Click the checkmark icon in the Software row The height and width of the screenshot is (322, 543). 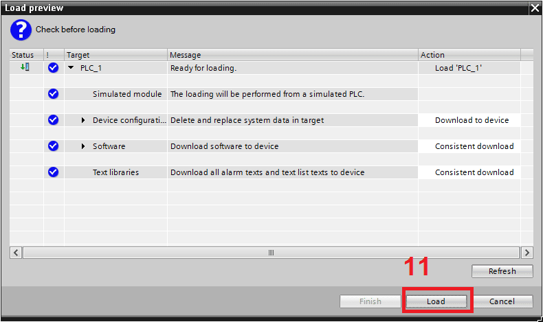54,146
